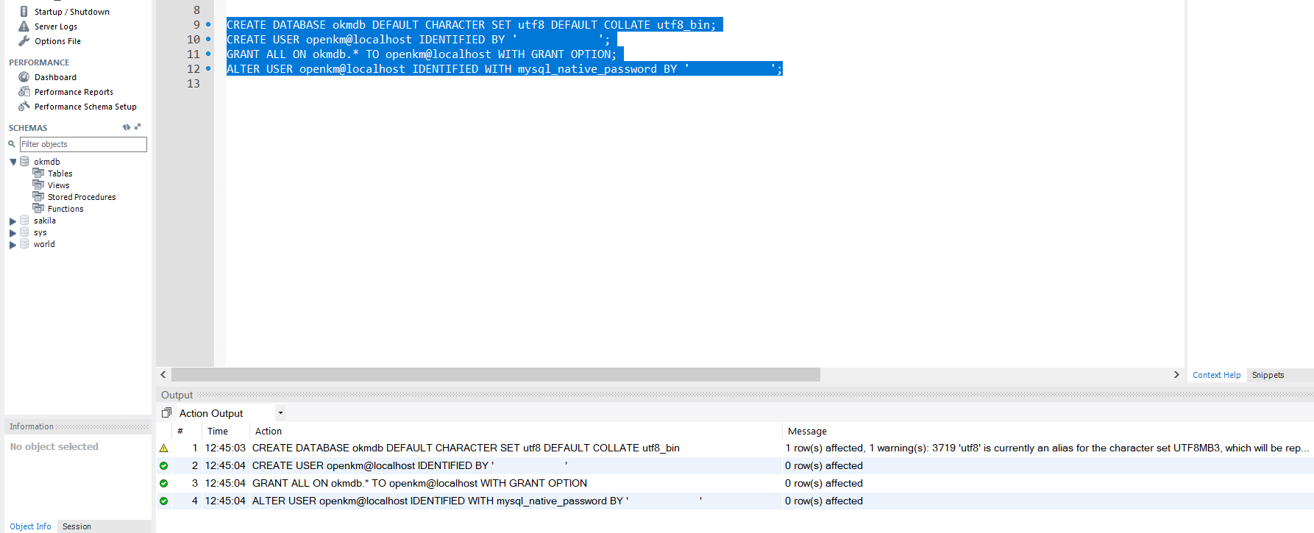Click the copy icon beside Action Output

tap(166, 413)
